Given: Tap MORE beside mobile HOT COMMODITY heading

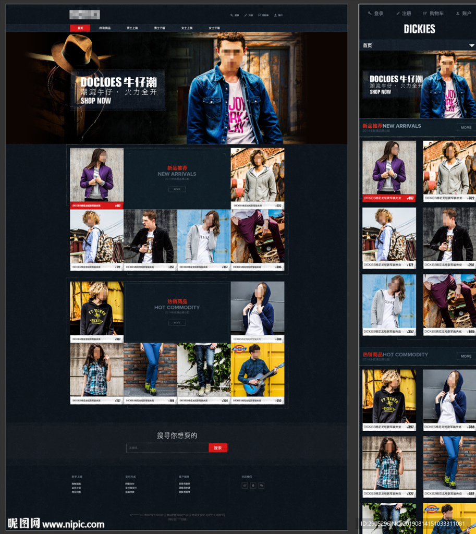Looking at the screenshot, I should 466,356.
